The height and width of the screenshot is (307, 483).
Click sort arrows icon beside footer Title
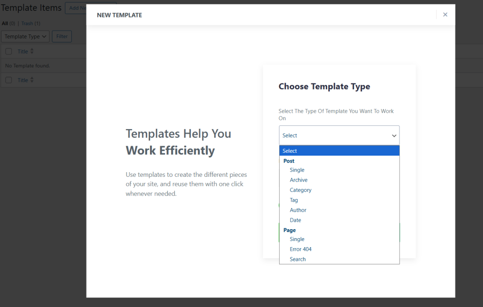(32, 80)
